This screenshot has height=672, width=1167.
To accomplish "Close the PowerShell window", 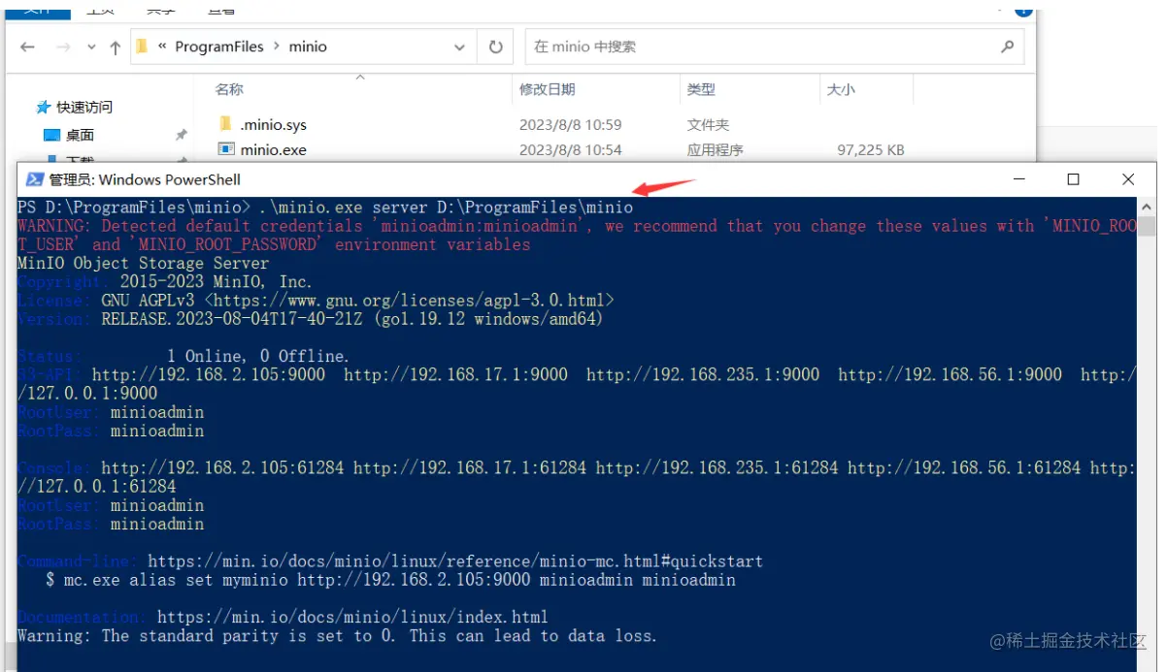I will [x=1128, y=179].
